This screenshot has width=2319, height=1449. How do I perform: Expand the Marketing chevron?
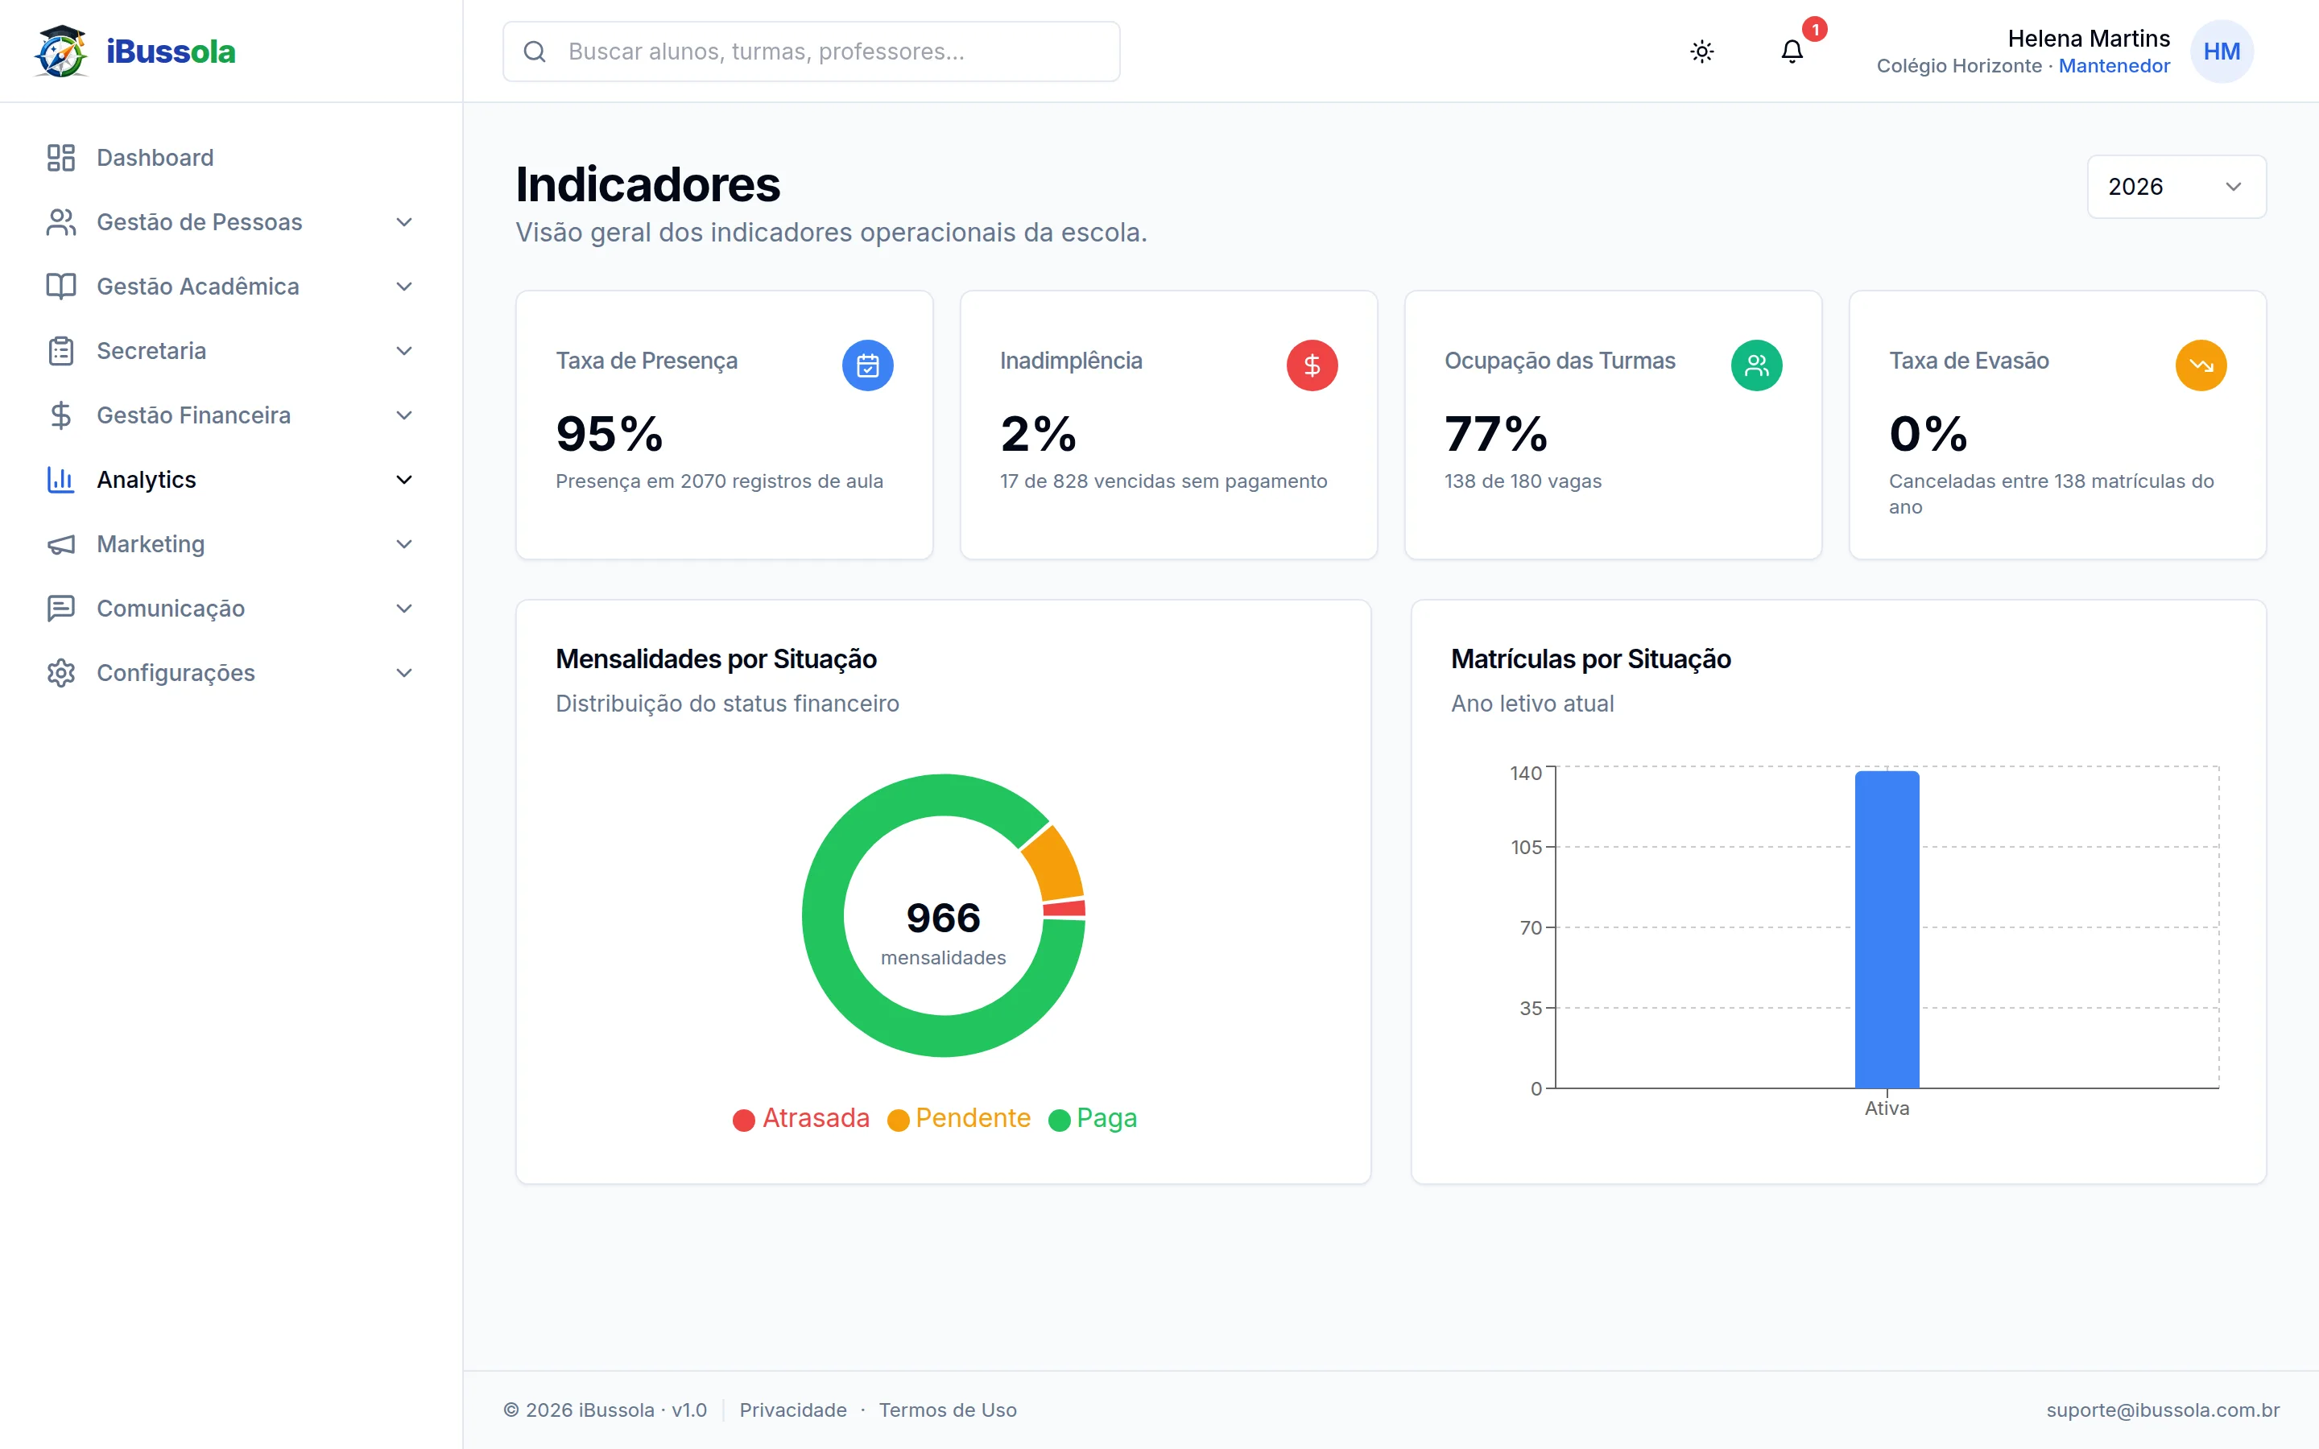point(404,544)
